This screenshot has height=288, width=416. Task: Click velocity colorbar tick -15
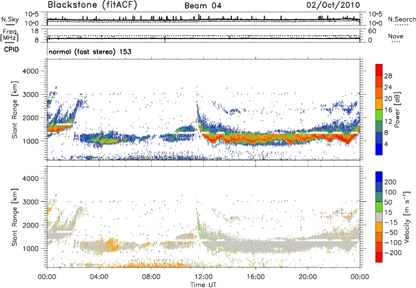point(391,222)
